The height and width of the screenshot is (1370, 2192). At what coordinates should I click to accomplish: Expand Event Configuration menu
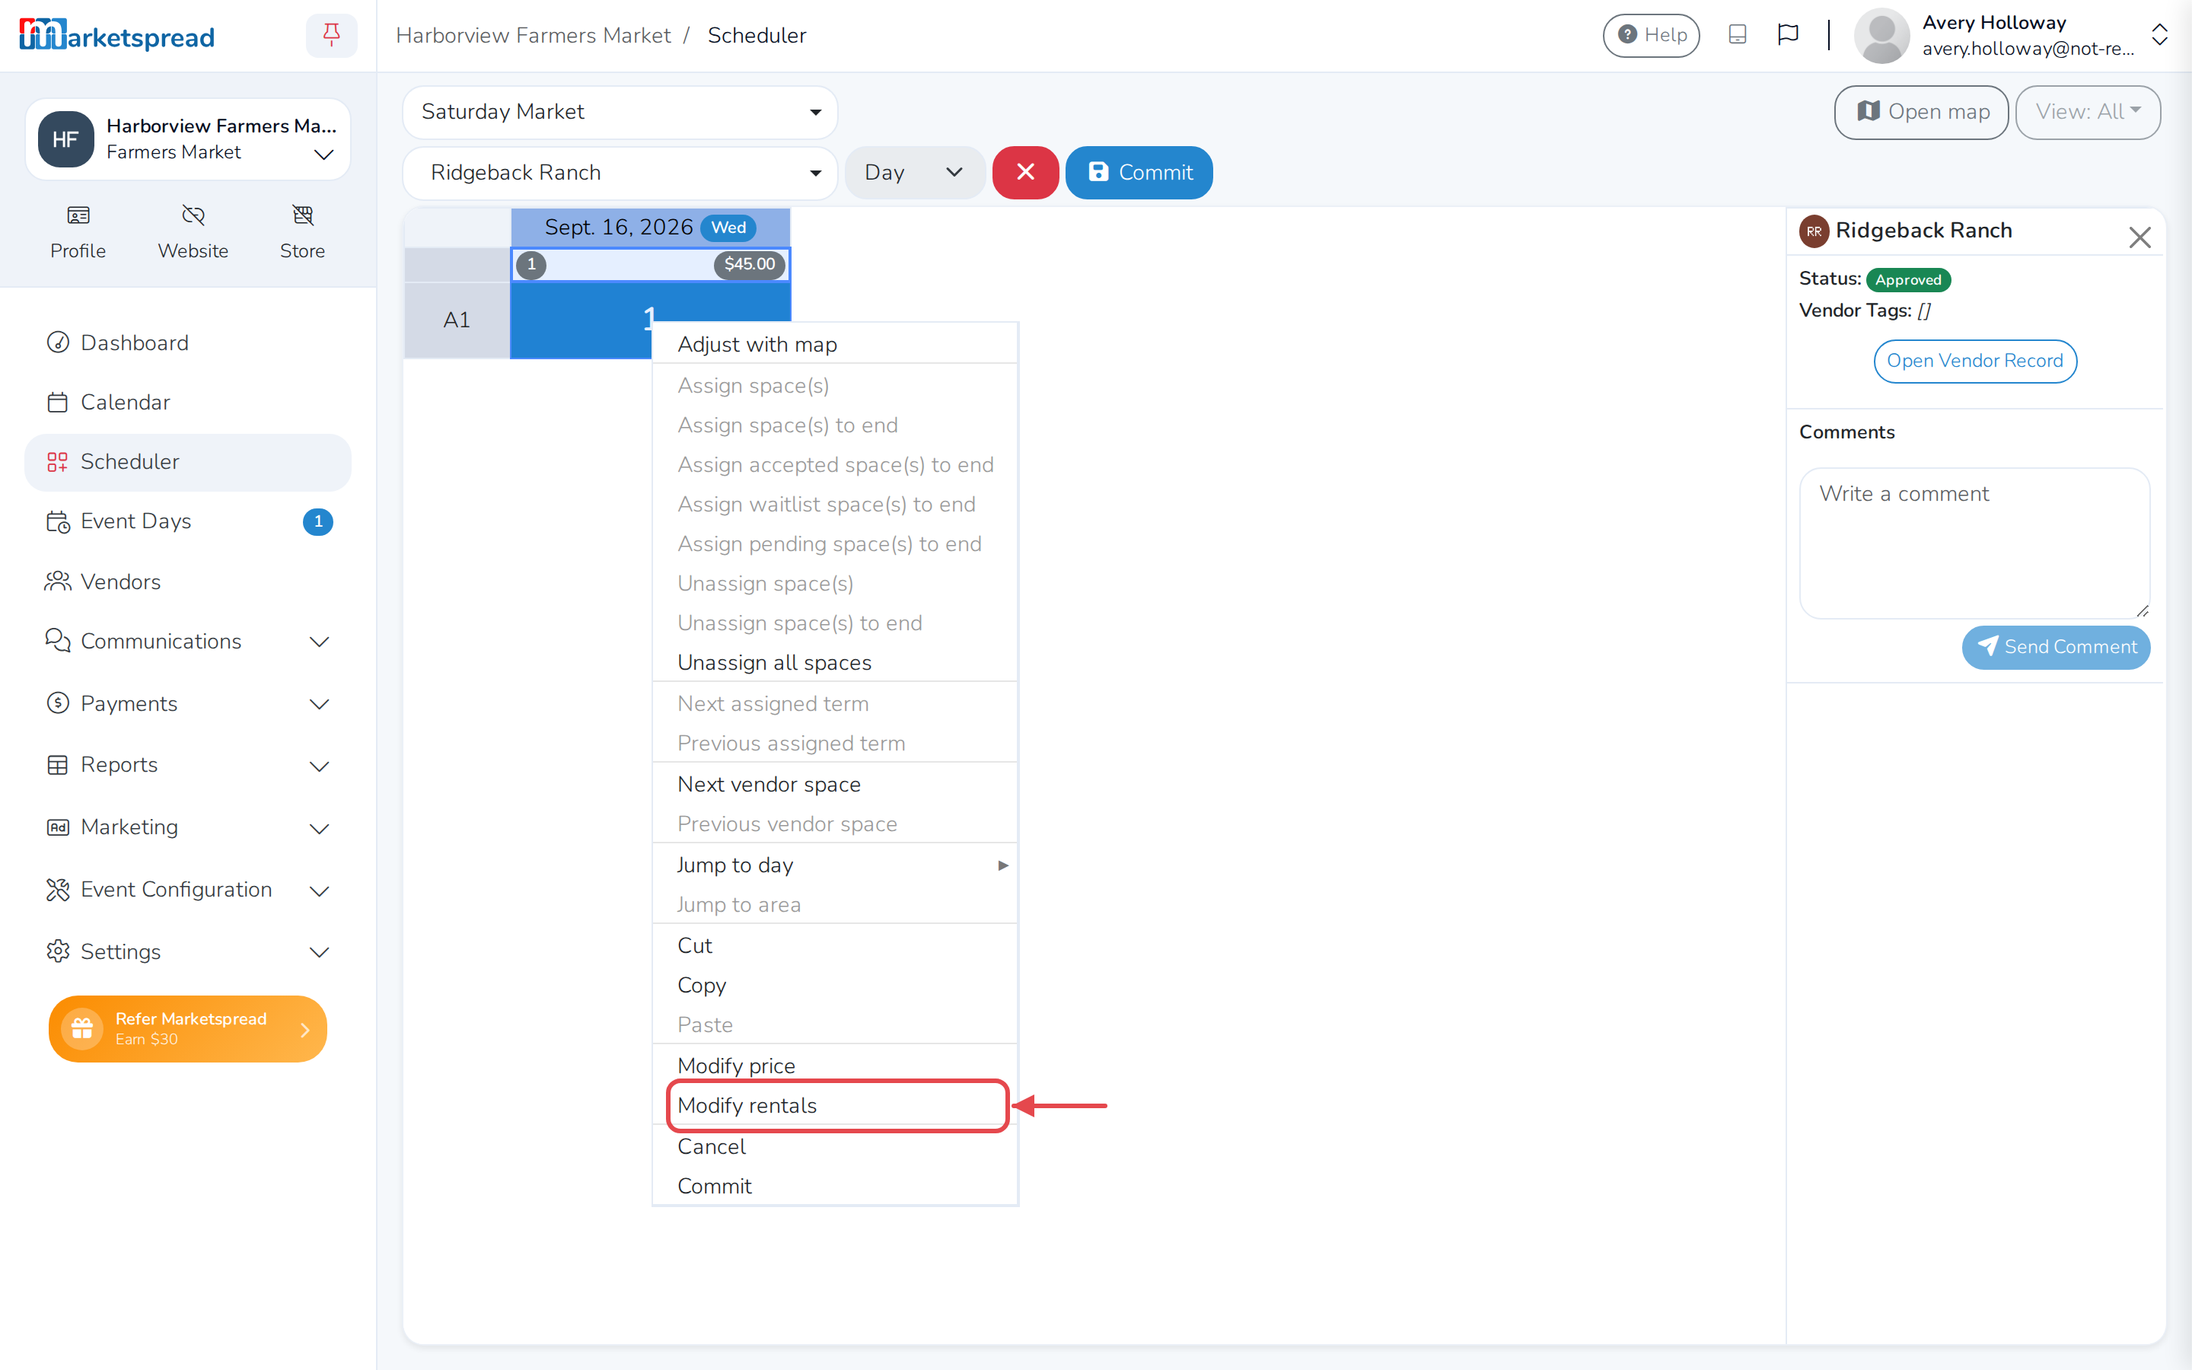(187, 890)
